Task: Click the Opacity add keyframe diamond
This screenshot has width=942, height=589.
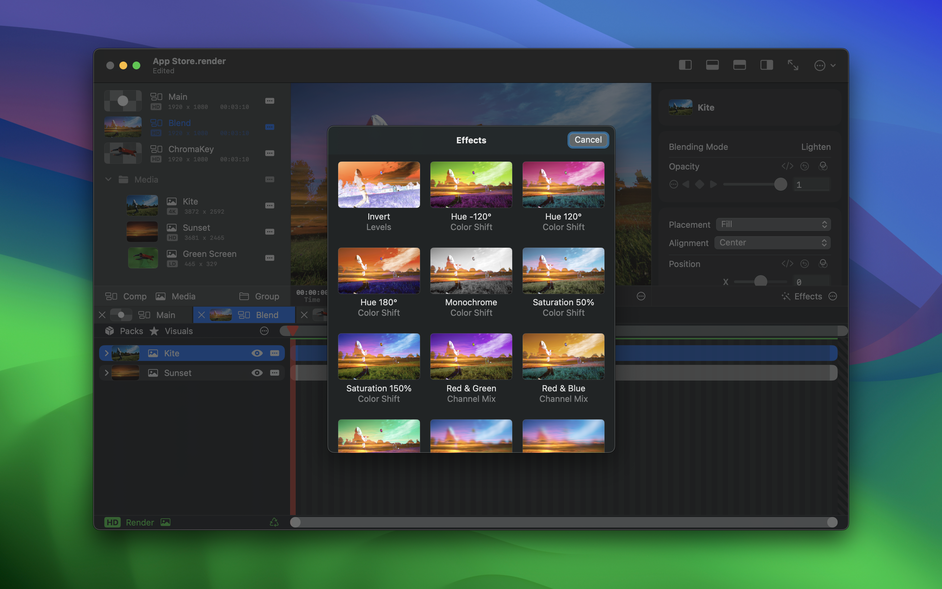Action: click(700, 184)
